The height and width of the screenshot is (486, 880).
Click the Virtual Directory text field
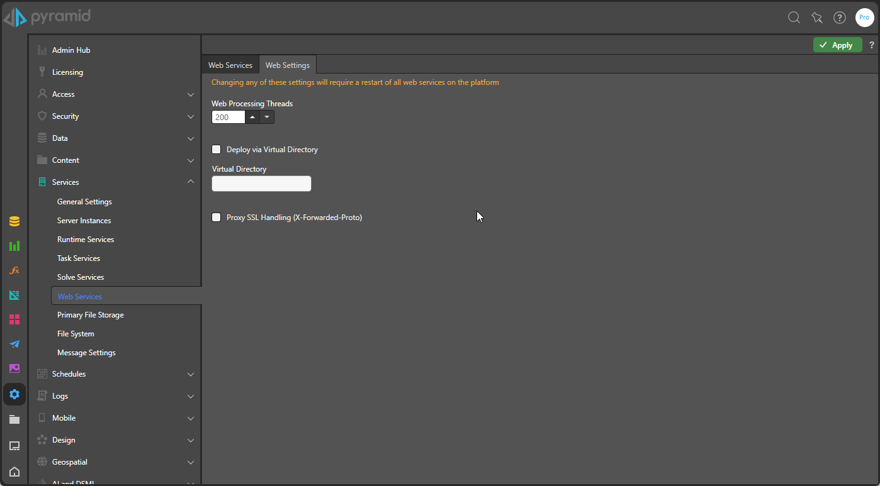point(261,184)
